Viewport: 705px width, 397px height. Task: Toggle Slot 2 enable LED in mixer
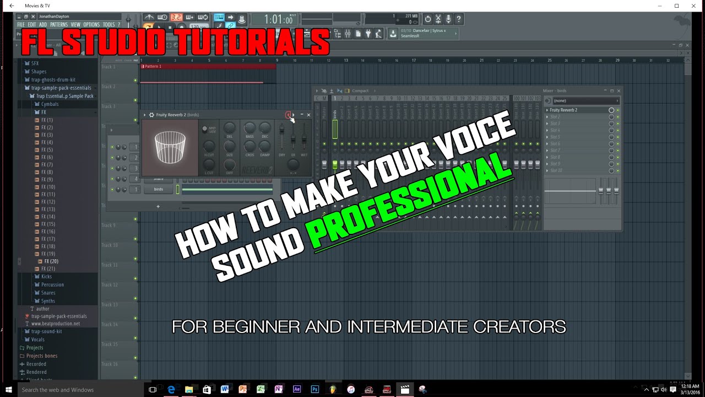617,117
